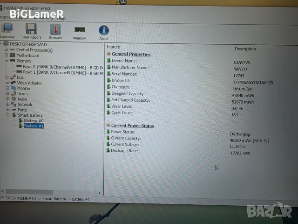Image resolution: width=298 pixels, height=224 pixels.
Task: Expand the Motherboard tree node
Action: click(x=6, y=55)
